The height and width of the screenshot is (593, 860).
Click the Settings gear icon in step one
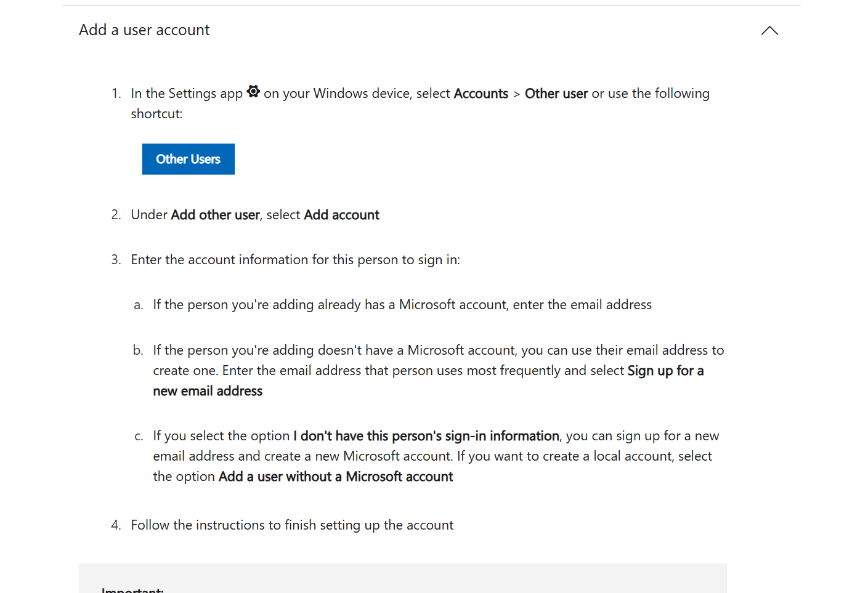coord(253,91)
